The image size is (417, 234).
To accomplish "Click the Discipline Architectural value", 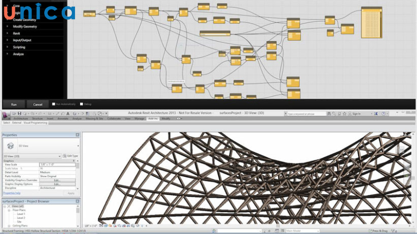I will pos(57,188).
